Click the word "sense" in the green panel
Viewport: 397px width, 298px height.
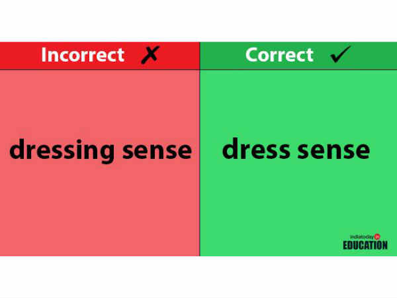(334, 150)
